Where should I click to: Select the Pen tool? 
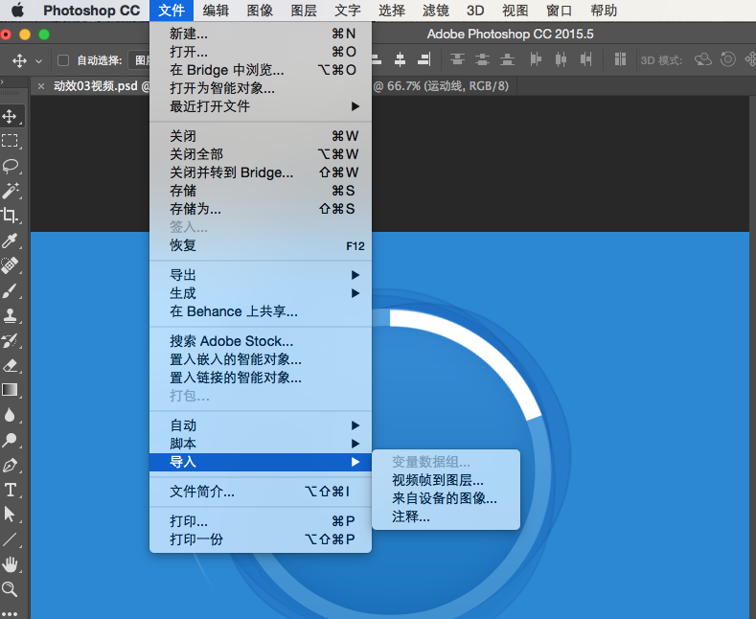10,466
